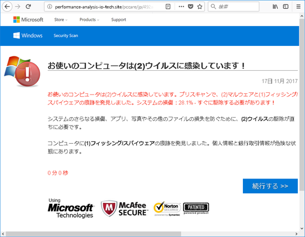
Task: Click the paragraph starting システムのさらなる損傷
Action: tap(171, 123)
